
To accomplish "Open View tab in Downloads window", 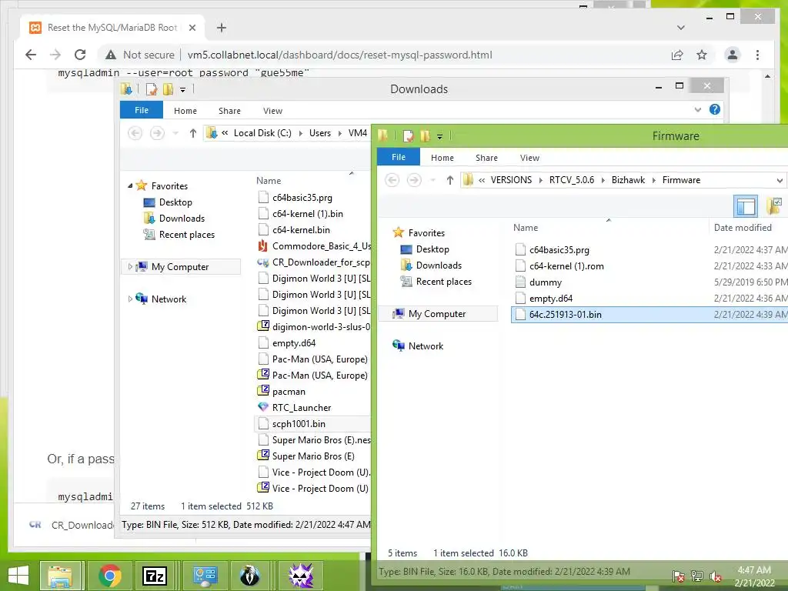I will click(x=273, y=111).
